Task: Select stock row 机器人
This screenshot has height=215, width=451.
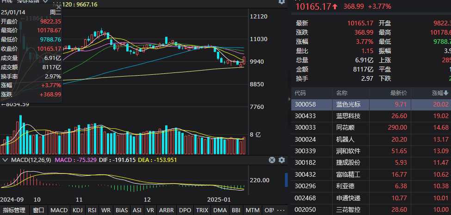Action: 371,139
